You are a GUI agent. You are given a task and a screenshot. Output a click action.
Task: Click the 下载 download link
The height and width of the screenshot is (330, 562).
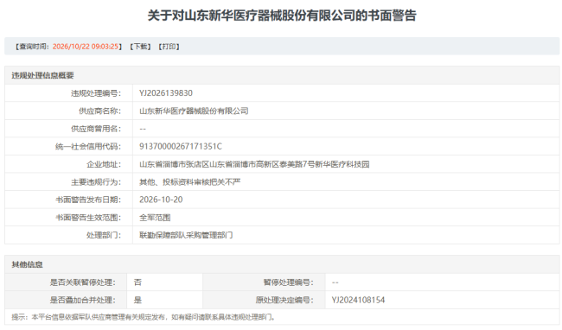point(140,47)
